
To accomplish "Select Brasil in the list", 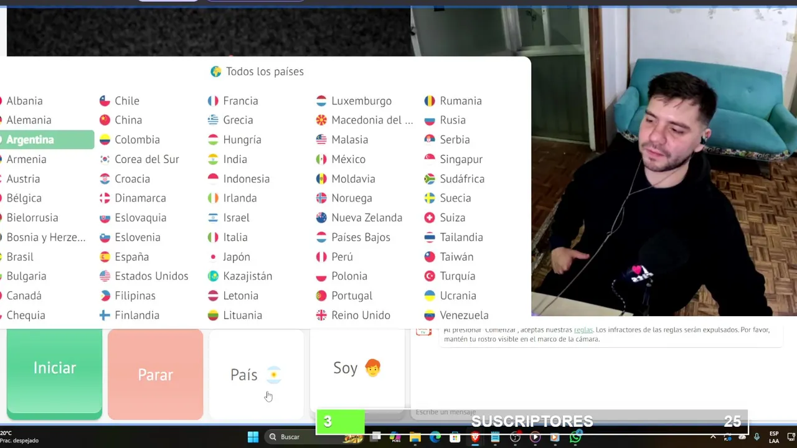I will tap(20, 256).
